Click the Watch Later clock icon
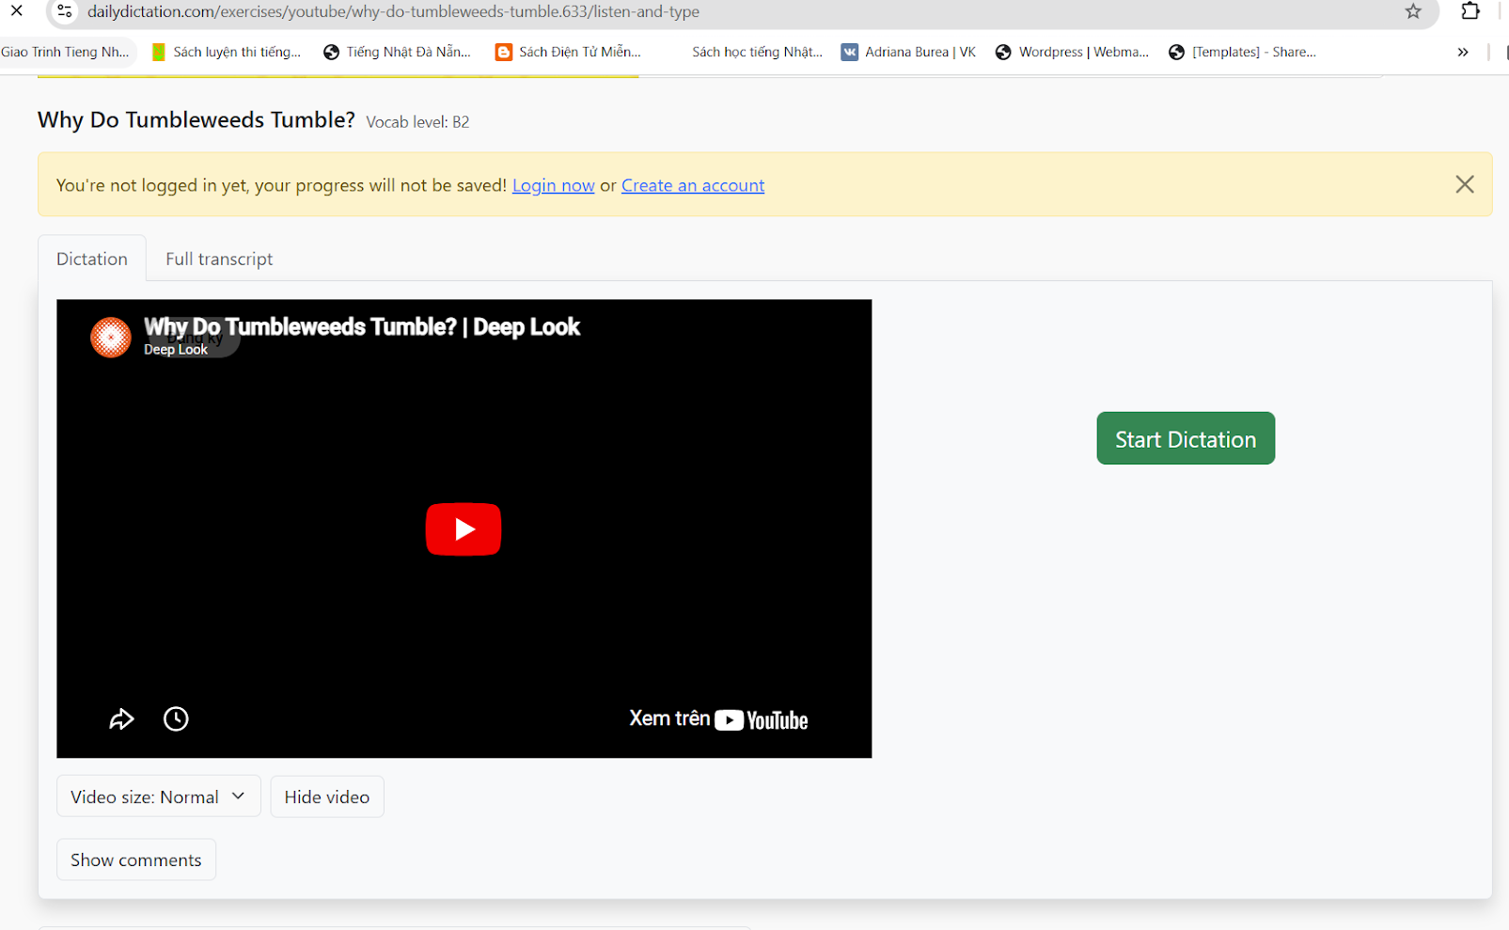 tap(176, 719)
